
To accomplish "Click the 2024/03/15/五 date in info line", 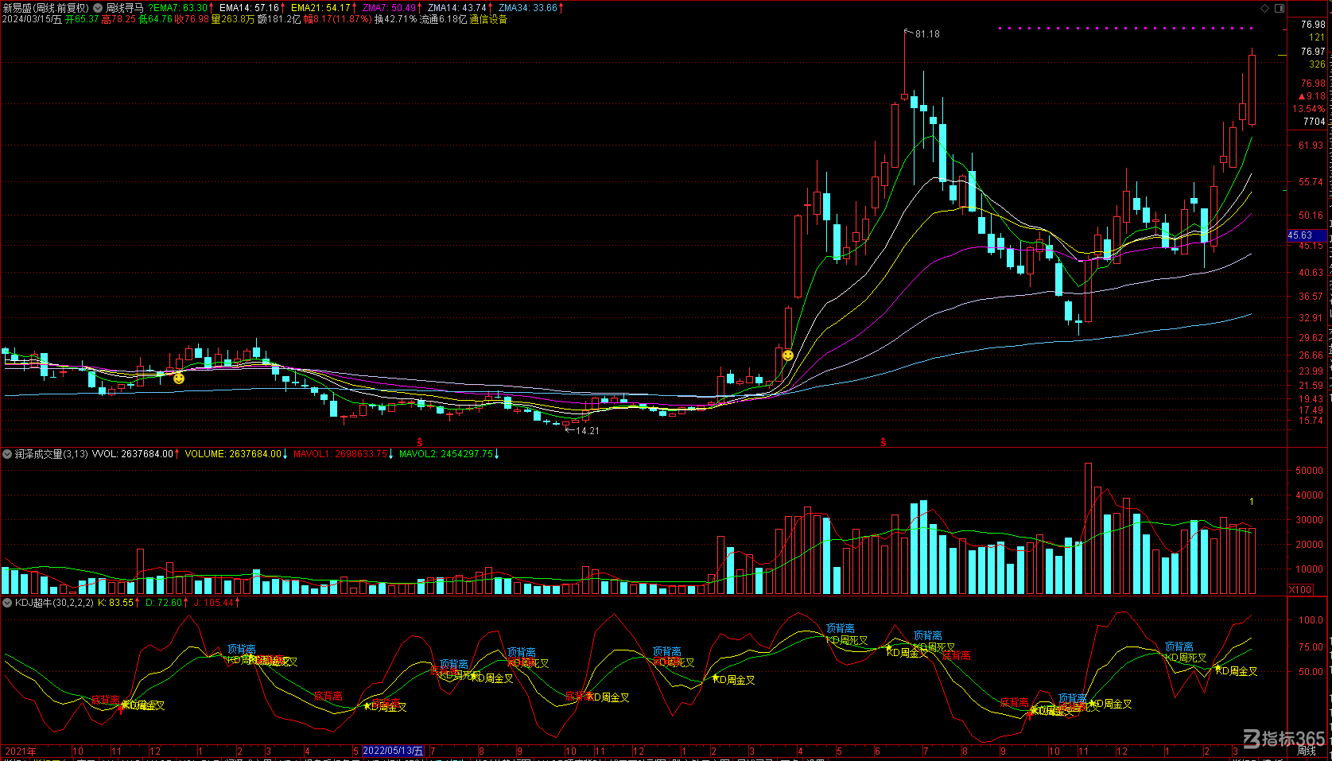I will point(32,19).
